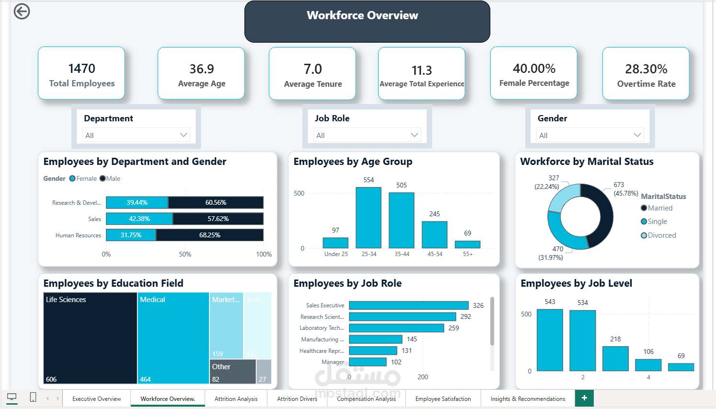Click the Overtime Rate card
Image resolution: width=716 pixels, height=409 pixels.
(x=646, y=73)
